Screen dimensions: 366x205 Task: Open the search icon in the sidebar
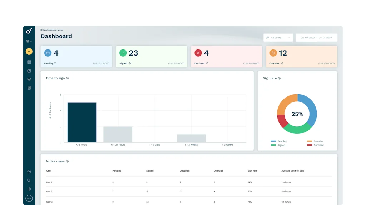click(x=29, y=180)
